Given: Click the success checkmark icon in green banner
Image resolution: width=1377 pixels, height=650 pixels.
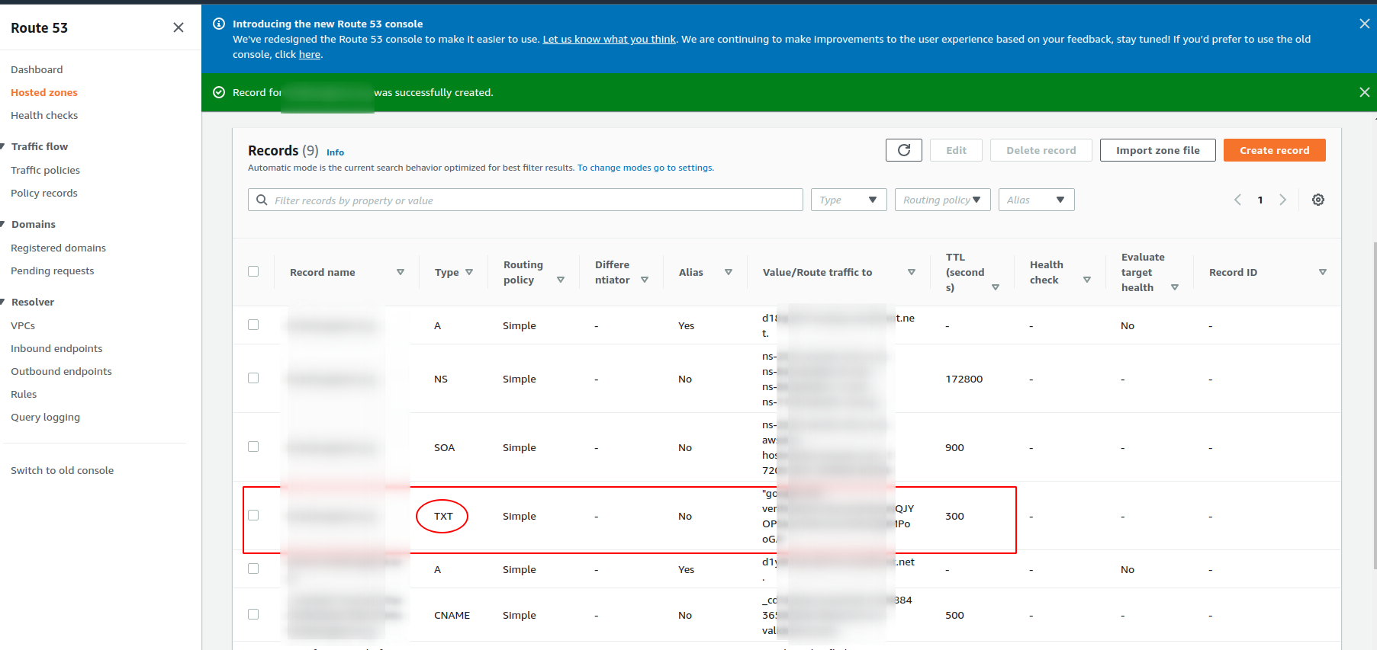Looking at the screenshot, I should (219, 92).
